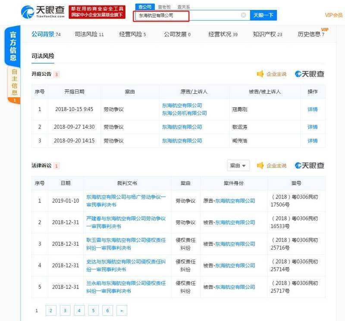Open the 史达 侵权责任纠纷 judgment document

coord(126,265)
